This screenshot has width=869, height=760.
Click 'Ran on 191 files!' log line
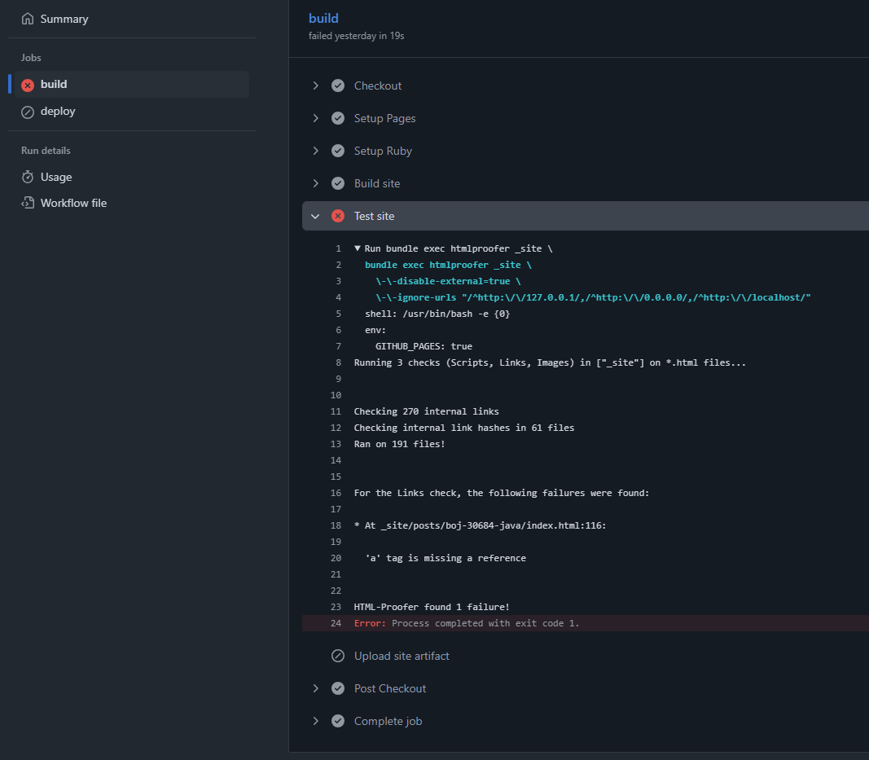click(x=400, y=444)
